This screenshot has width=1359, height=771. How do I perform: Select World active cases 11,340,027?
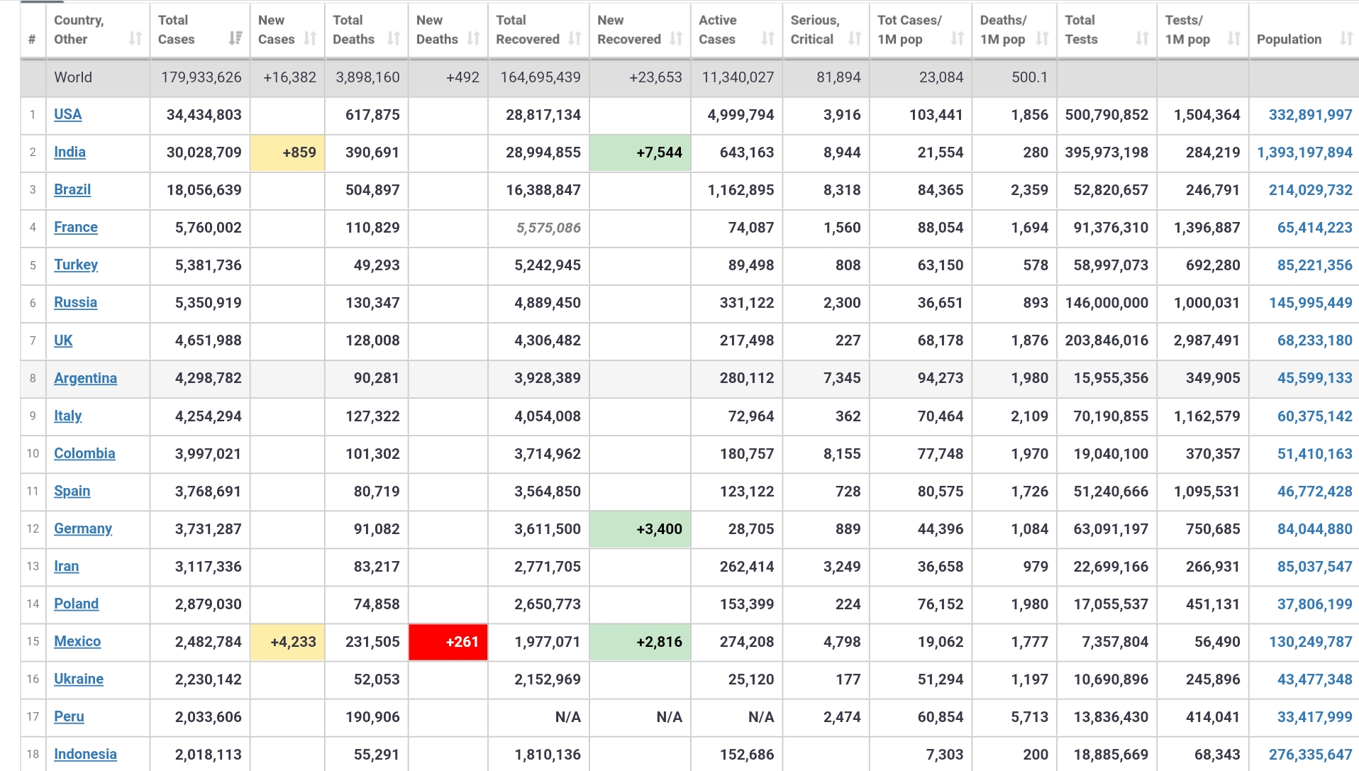(738, 77)
